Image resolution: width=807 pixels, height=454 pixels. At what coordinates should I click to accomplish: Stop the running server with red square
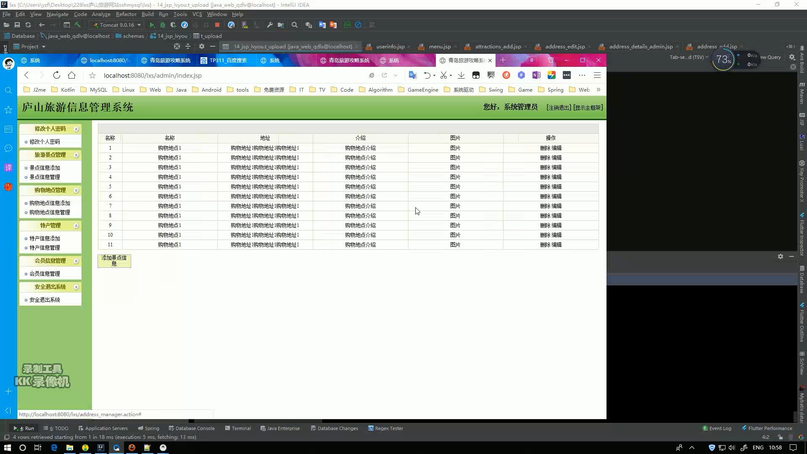click(217, 25)
